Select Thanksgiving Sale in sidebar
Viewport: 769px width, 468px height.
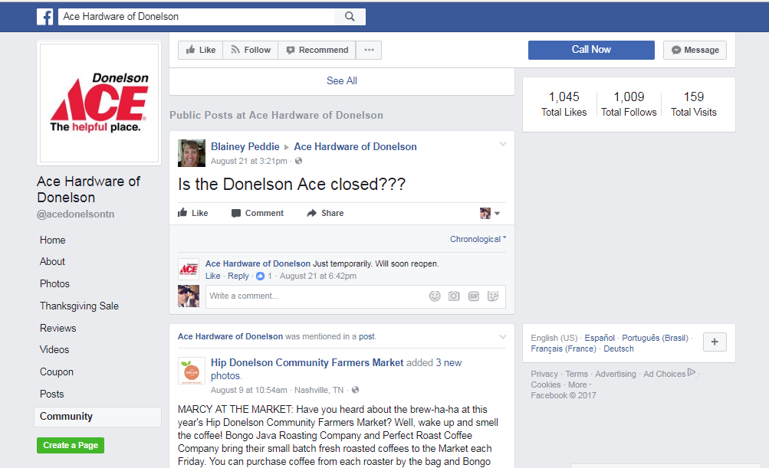79,306
